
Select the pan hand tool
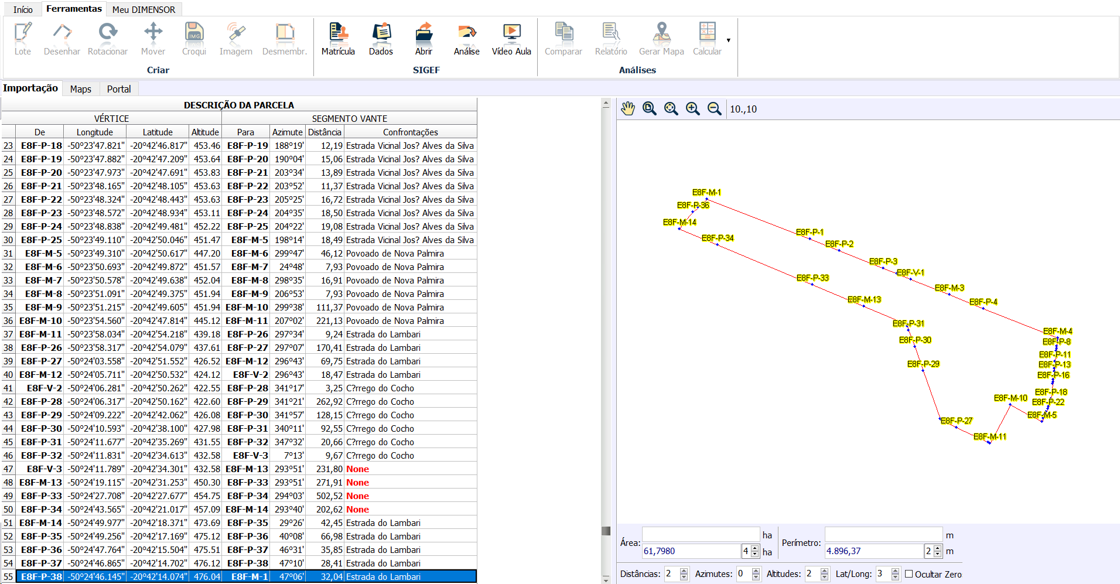click(x=628, y=108)
